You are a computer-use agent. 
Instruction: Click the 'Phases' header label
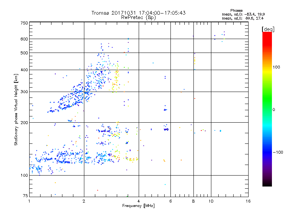click(x=236, y=11)
